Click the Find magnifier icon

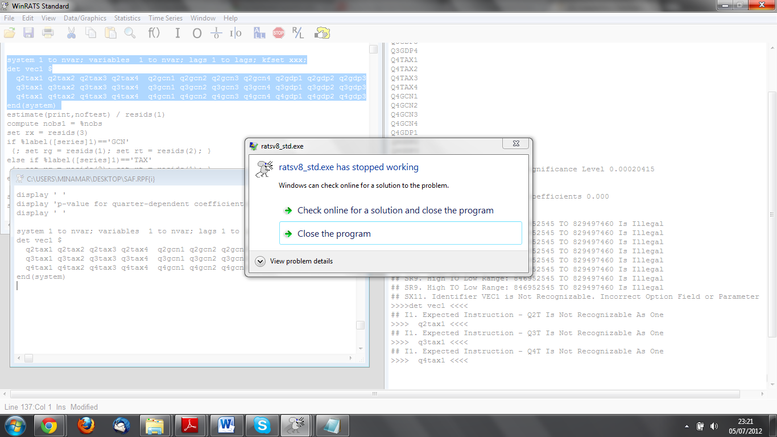[130, 33]
